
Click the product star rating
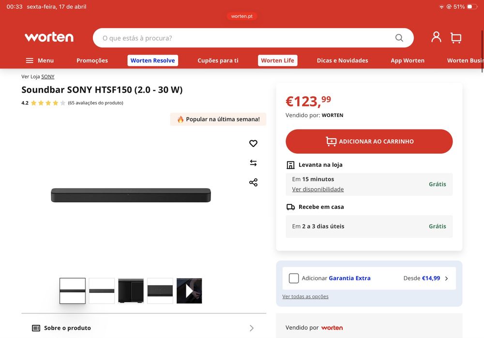tap(48, 103)
